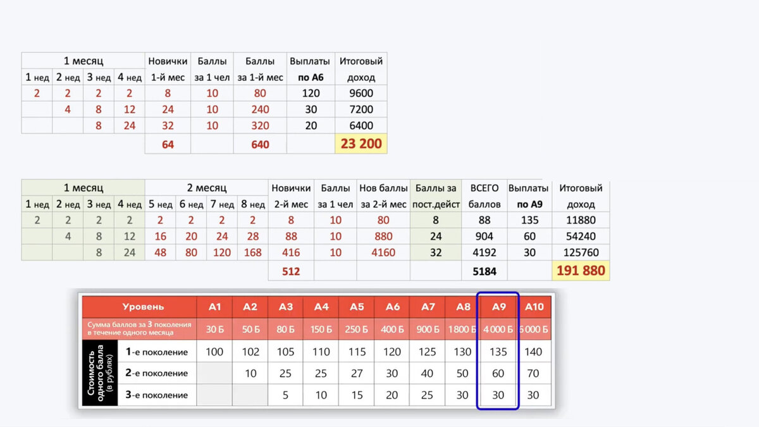Click the A6 level column header

click(392, 307)
